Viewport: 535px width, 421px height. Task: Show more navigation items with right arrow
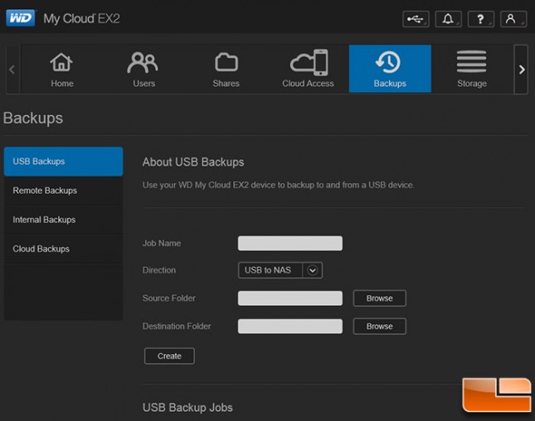point(522,70)
